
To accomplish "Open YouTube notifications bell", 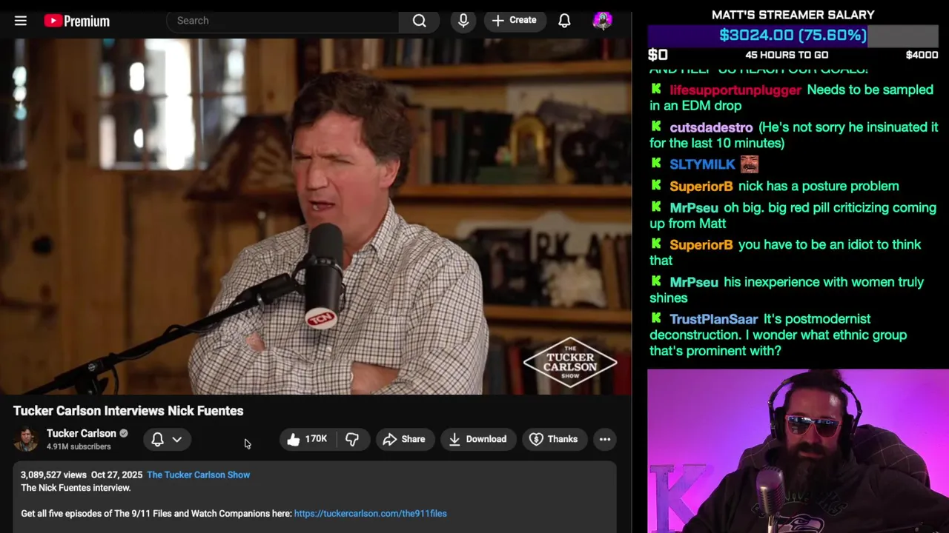I will tap(564, 21).
